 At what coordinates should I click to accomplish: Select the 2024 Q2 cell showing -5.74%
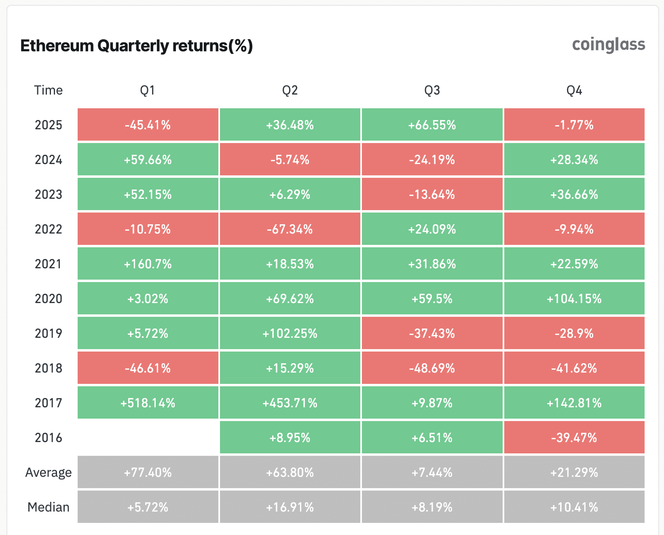[x=290, y=160]
